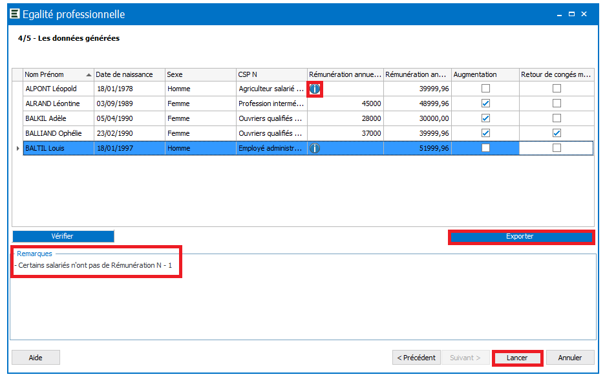Tick Retour de congés checkbox for ALPONT Léopold

[x=557, y=89]
